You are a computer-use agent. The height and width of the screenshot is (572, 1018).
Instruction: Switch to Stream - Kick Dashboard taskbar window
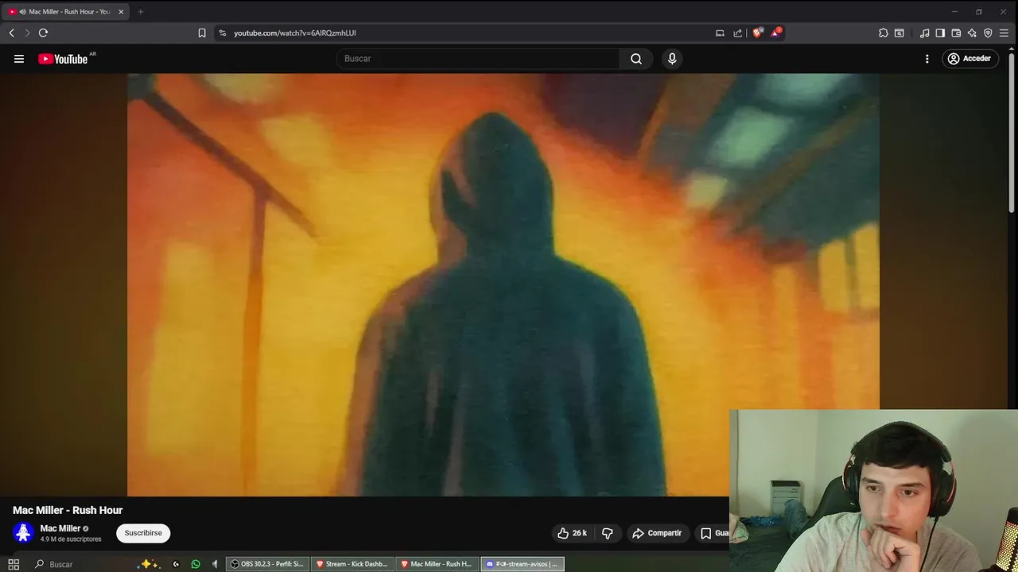(352, 564)
